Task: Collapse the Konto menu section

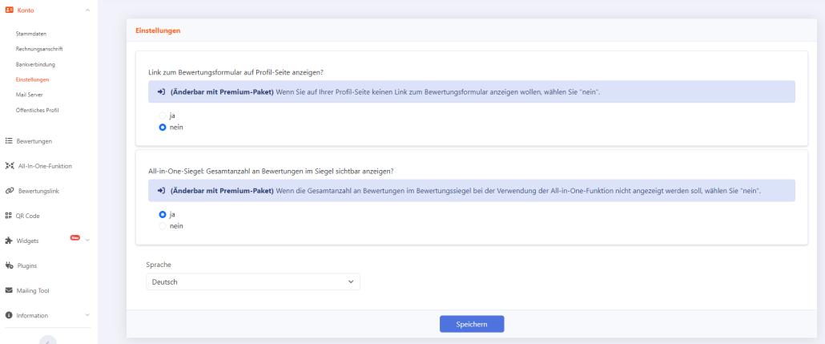Action: click(x=87, y=10)
